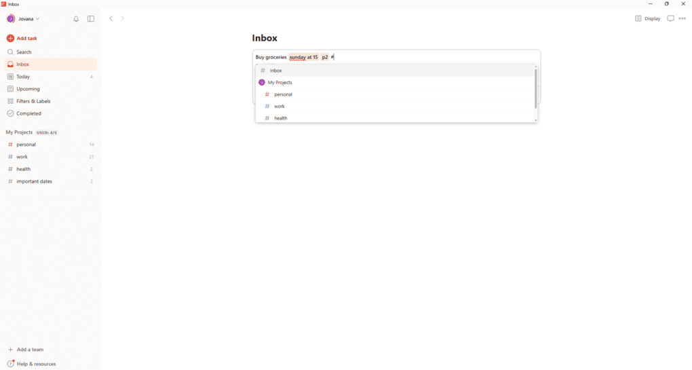Go back with the left arrow
The width and height of the screenshot is (692, 370).
[x=111, y=18]
